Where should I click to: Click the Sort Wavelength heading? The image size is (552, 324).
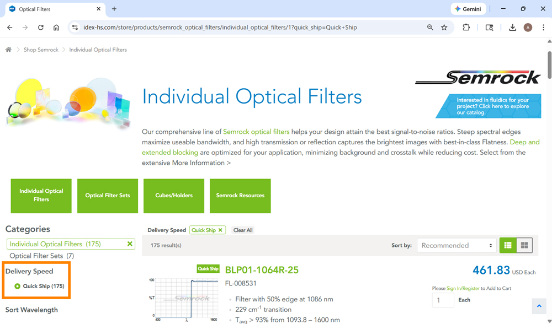click(x=31, y=310)
